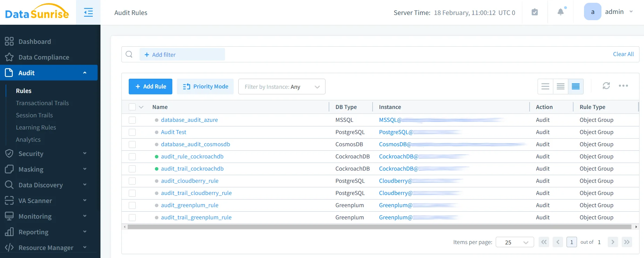Open the three-dots more options menu
The height and width of the screenshot is (258, 644).
point(623,86)
